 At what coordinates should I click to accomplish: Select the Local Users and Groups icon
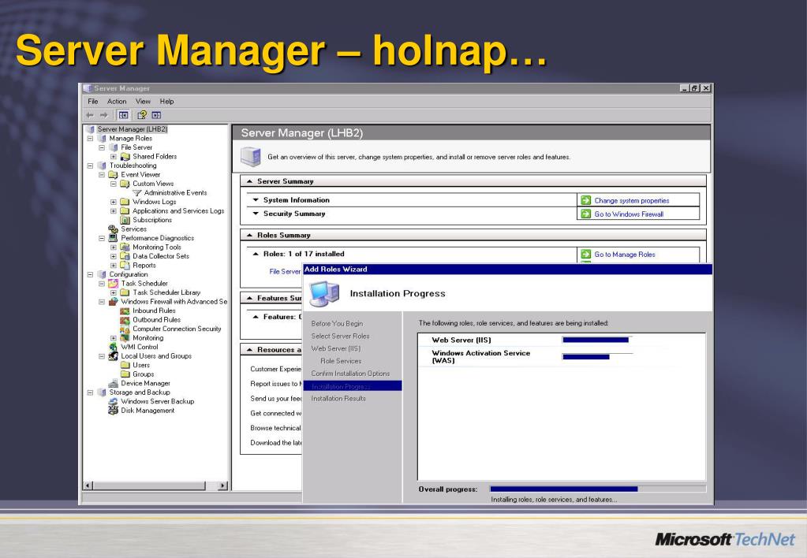pyautogui.click(x=114, y=356)
